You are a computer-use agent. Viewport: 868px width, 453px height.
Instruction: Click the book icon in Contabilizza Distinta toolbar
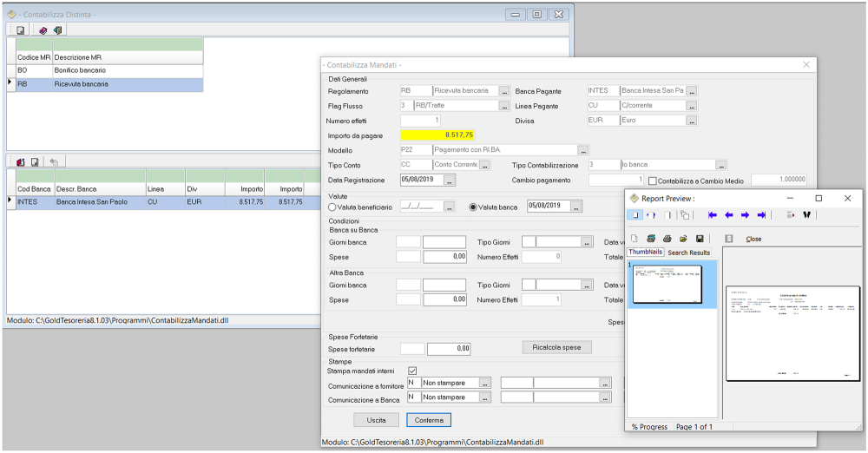click(43, 30)
